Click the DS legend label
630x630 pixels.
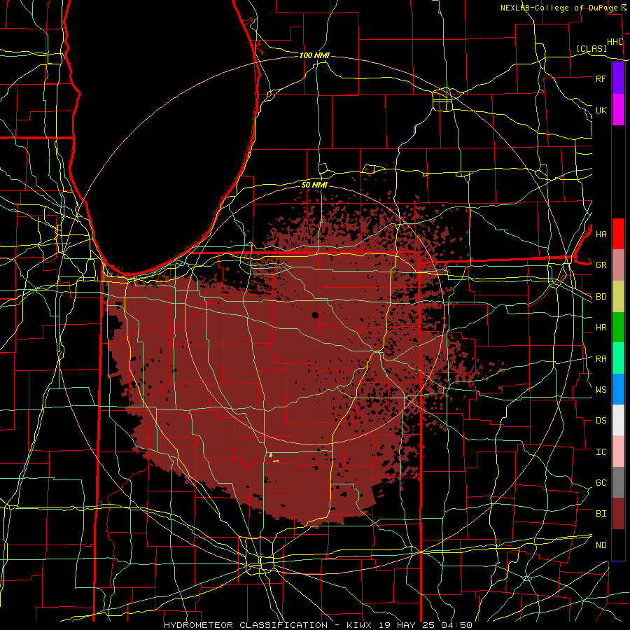click(x=601, y=421)
